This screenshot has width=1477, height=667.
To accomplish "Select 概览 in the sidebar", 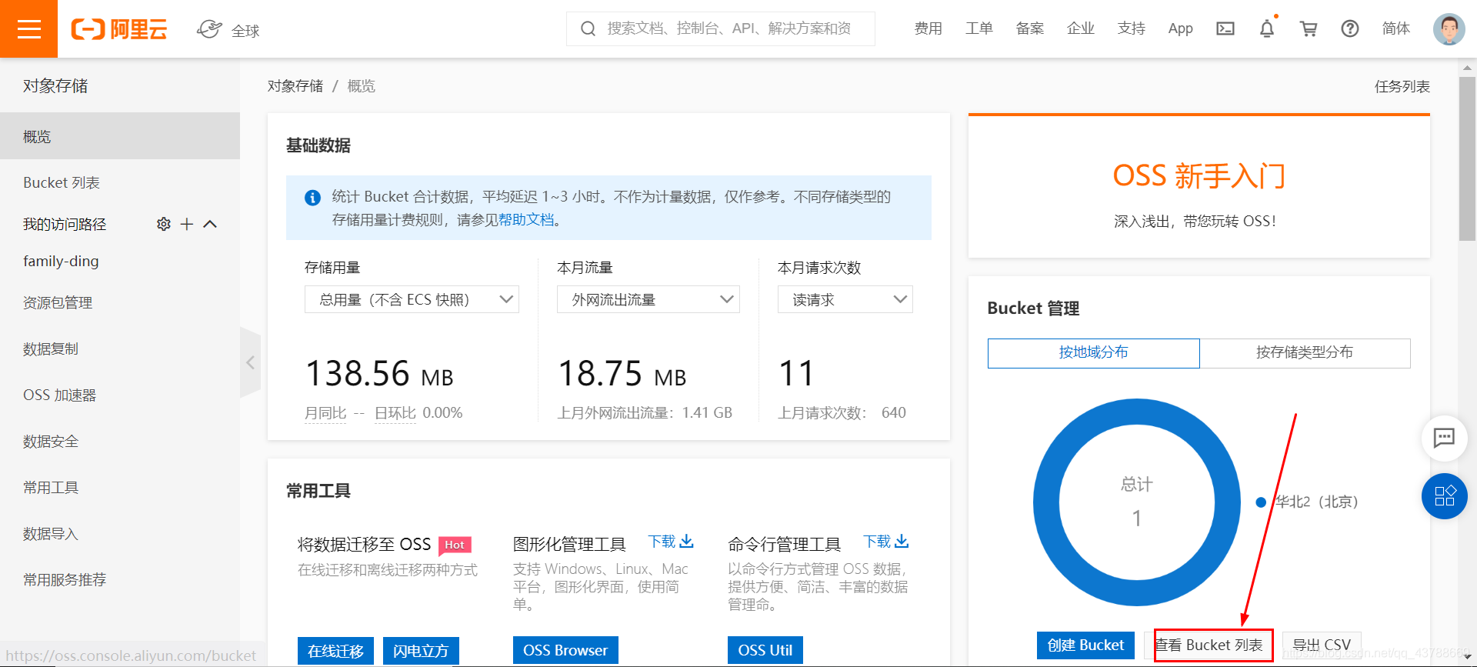I will pos(120,136).
